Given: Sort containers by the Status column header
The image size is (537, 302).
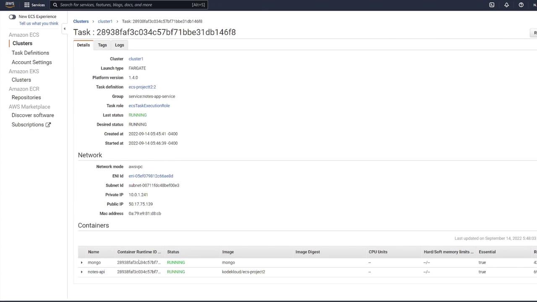Looking at the screenshot, I should pos(173,252).
